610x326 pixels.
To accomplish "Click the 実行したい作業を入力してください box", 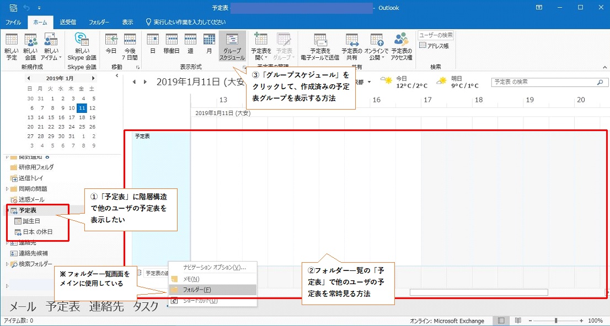I will tap(186, 22).
